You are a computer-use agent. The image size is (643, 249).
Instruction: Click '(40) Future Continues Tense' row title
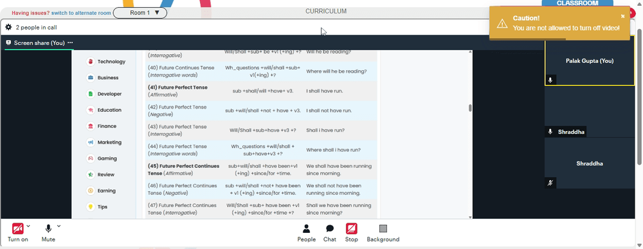point(181,68)
